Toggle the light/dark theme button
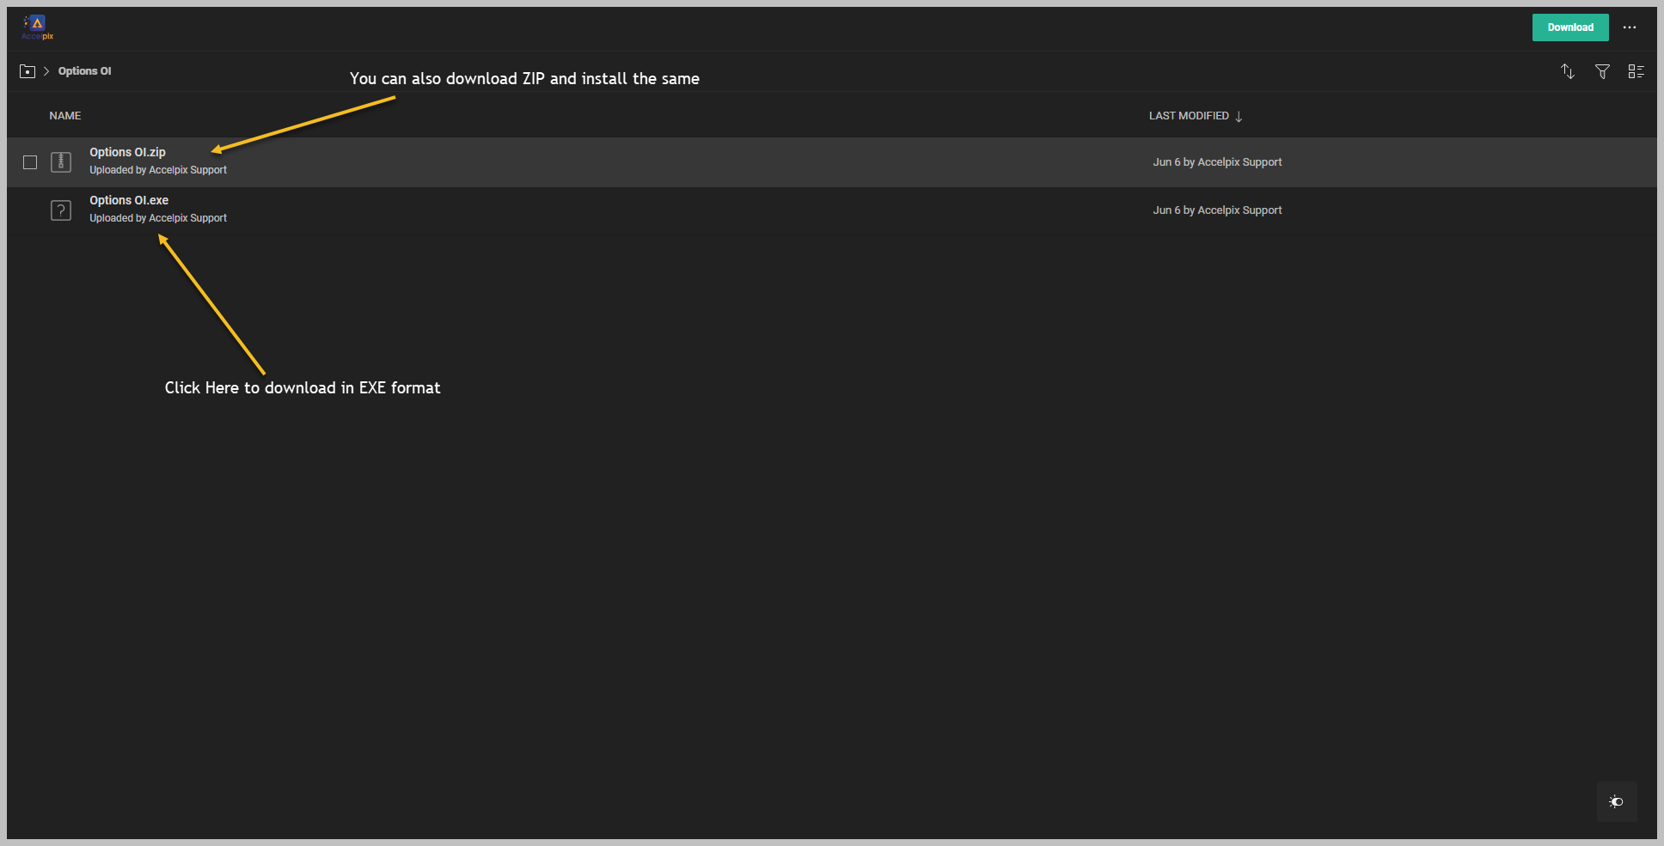This screenshot has height=846, width=1664. pyautogui.click(x=1616, y=801)
